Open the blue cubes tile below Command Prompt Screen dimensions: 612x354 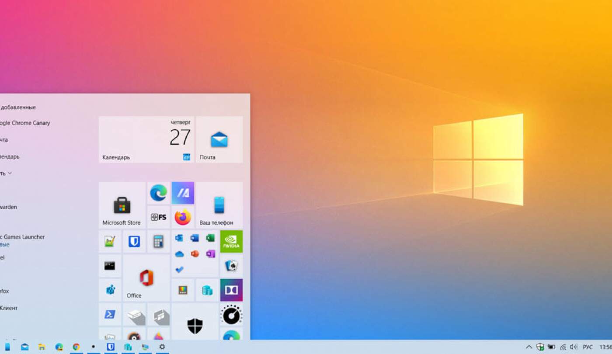(110, 290)
